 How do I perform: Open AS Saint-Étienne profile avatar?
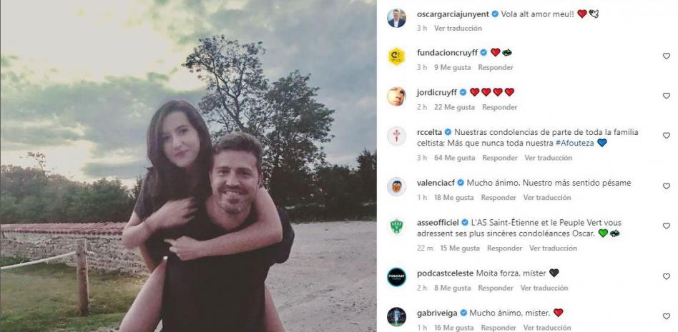[396, 226]
